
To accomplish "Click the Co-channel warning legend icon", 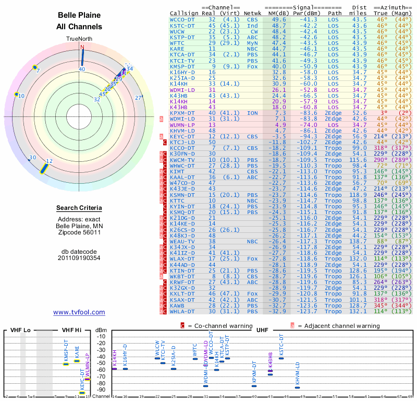I will [x=182, y=325].
